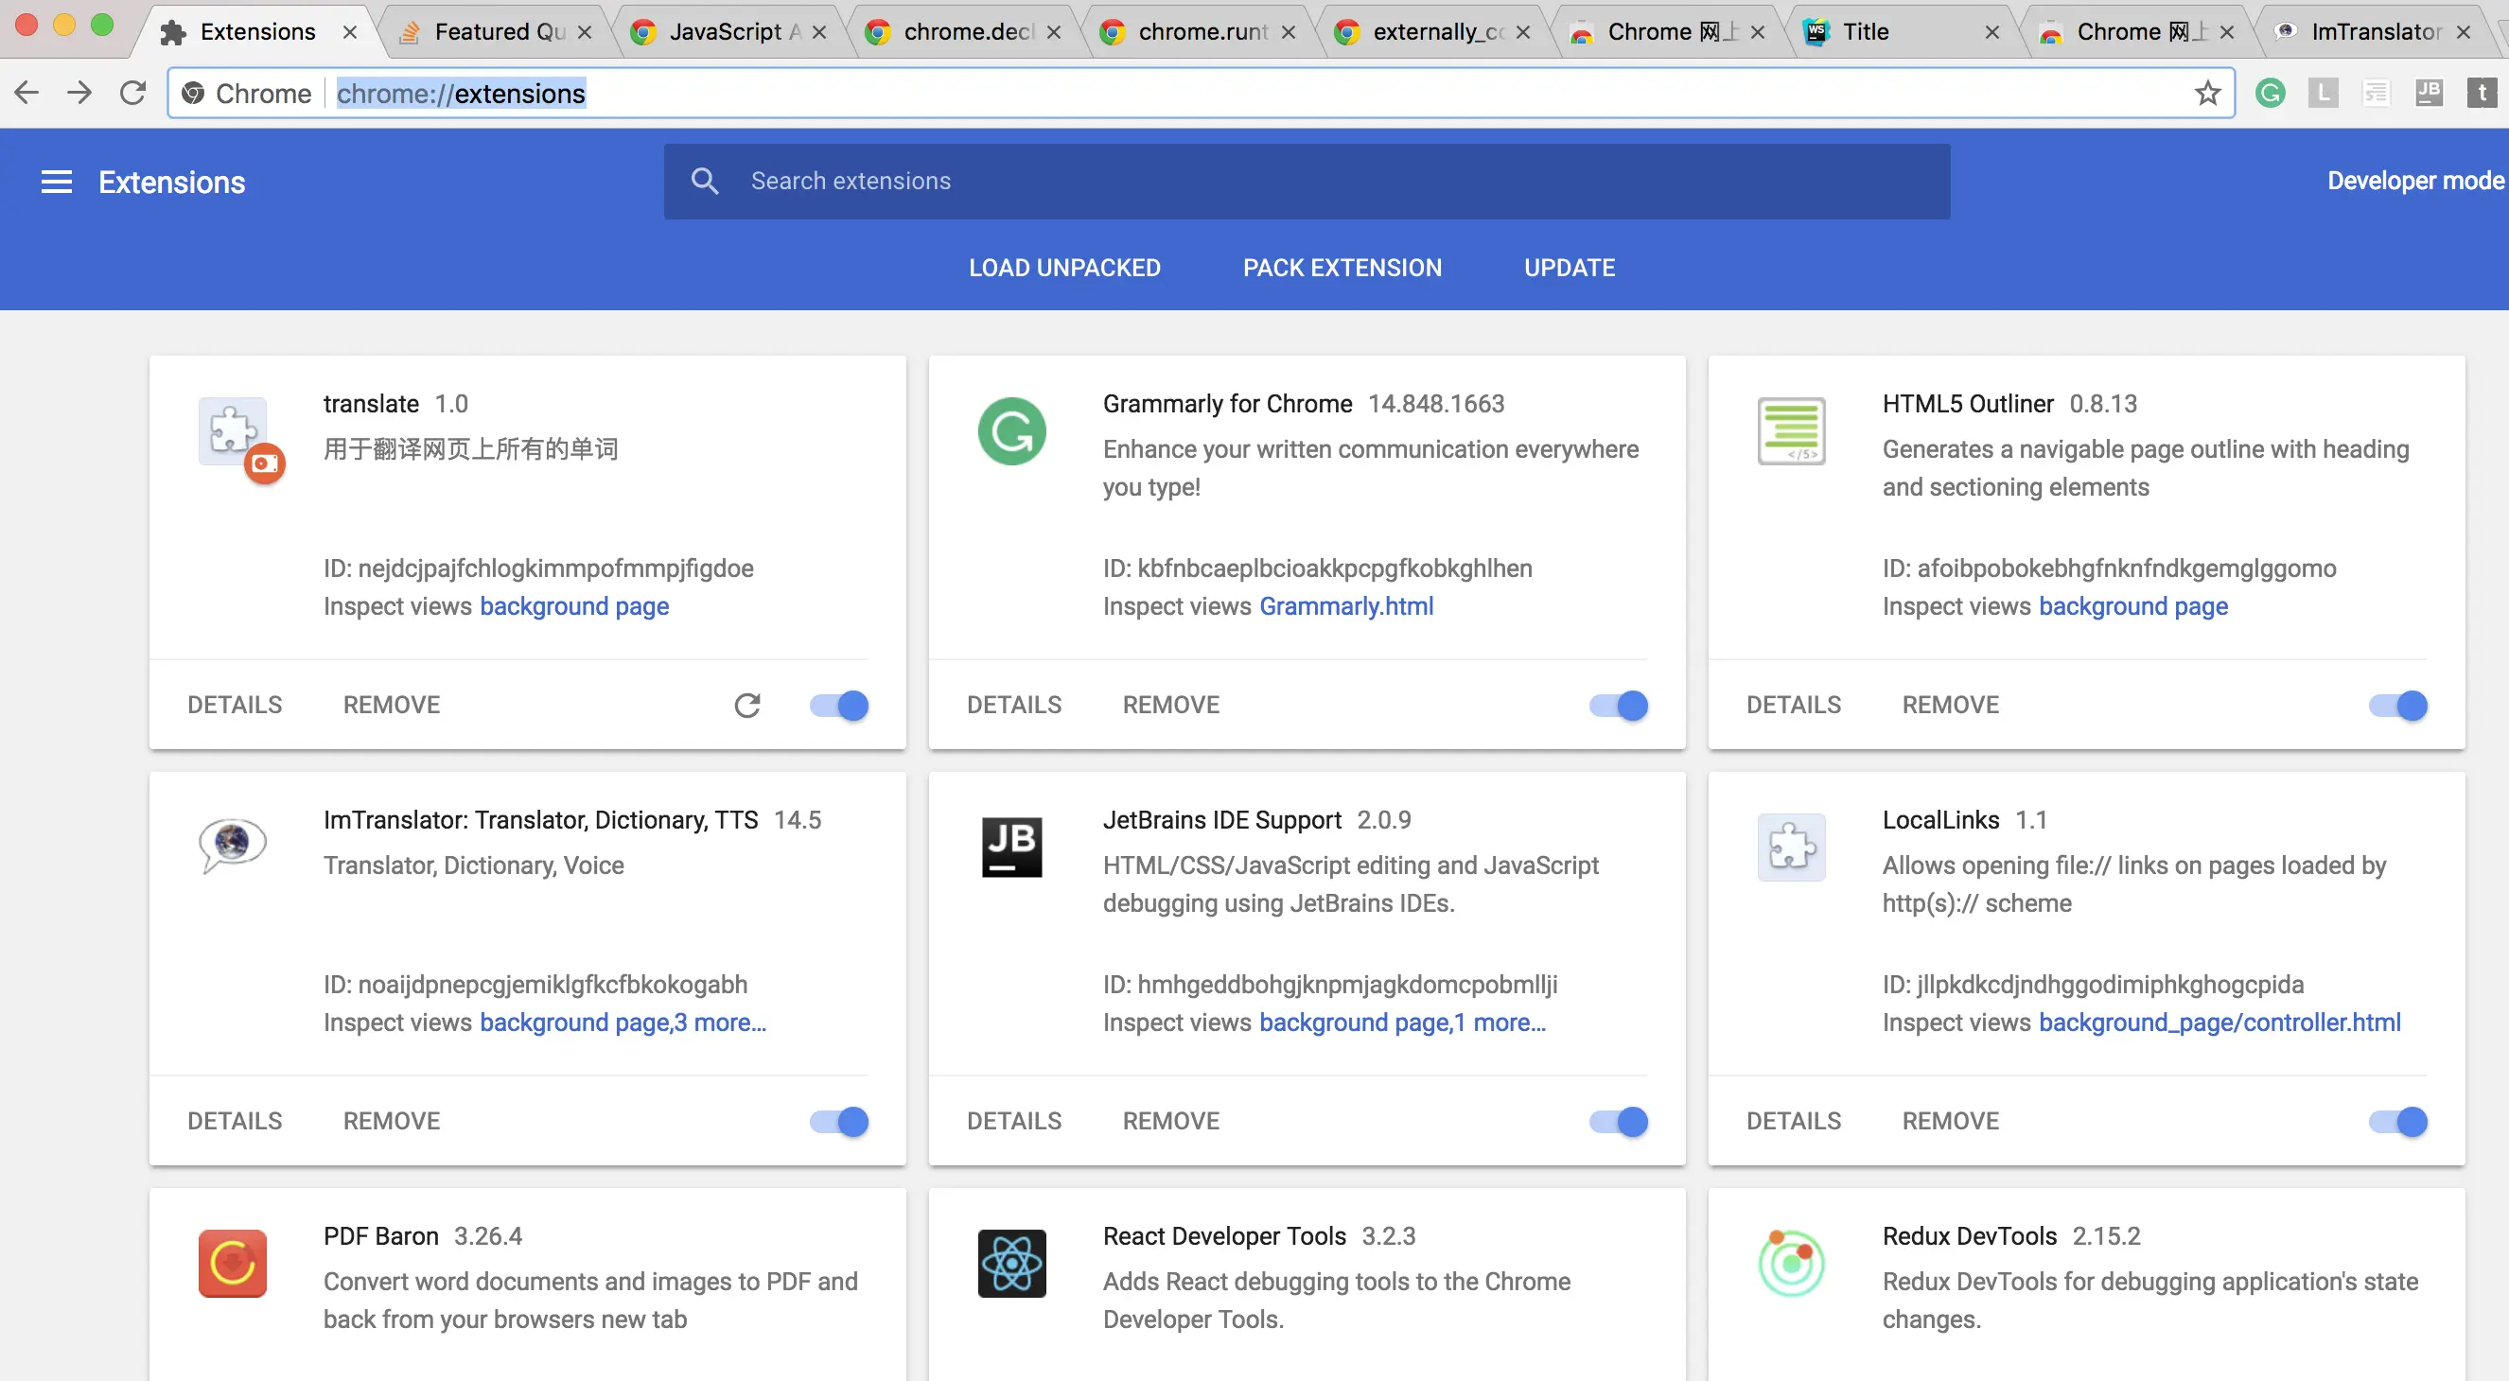Open the Grammarly.html inspect view link

click(1346, 605)
